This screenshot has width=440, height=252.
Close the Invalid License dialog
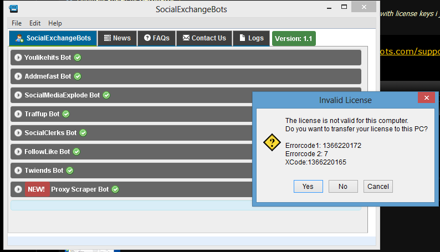point(427,97)
